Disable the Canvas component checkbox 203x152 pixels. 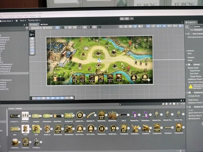click(192, 65)
